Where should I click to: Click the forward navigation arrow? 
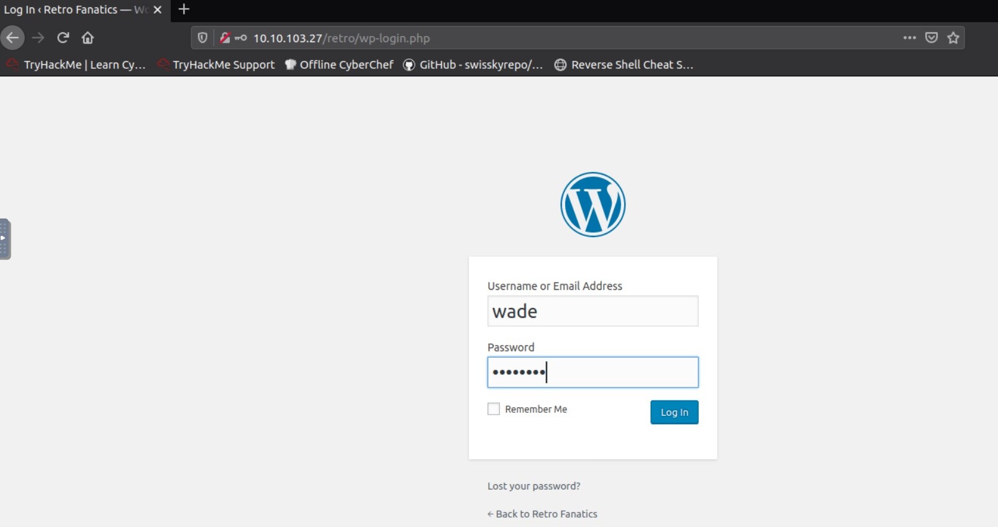pos(38,38)
